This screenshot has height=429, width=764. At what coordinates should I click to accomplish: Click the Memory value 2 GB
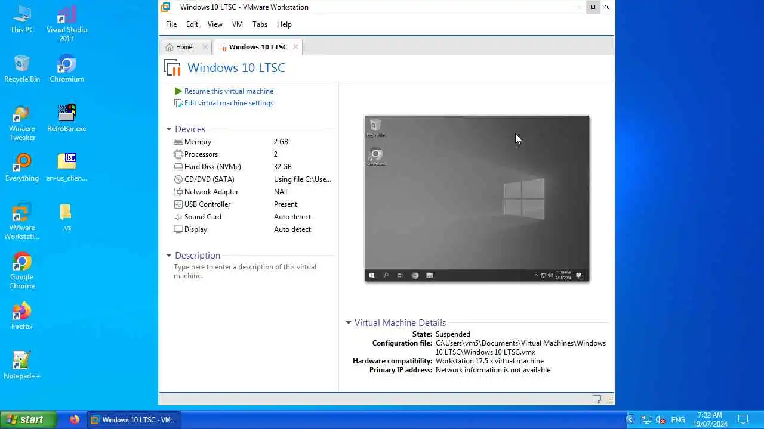(x=281, y=142)
